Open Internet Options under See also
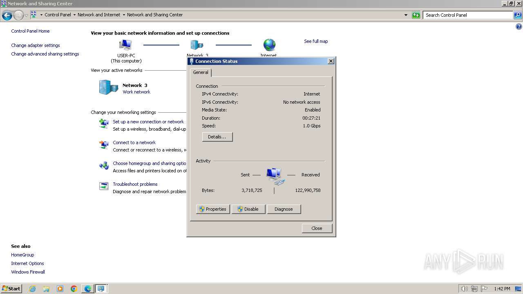Viewport: 523px width, 294px height. tap(27, 263)
